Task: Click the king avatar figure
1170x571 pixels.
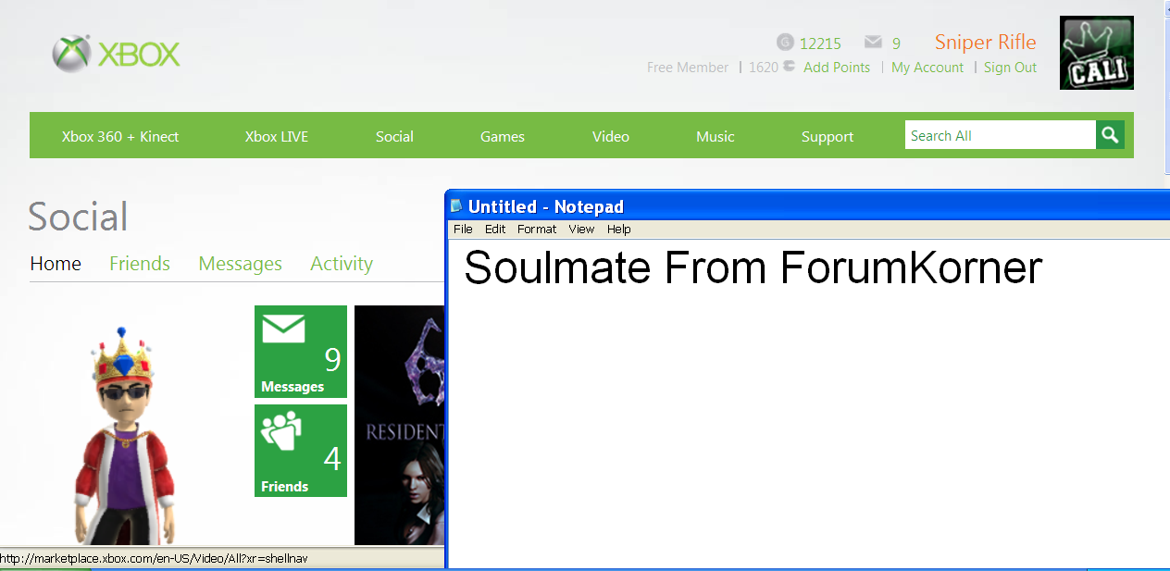Action: click(125, 437)
